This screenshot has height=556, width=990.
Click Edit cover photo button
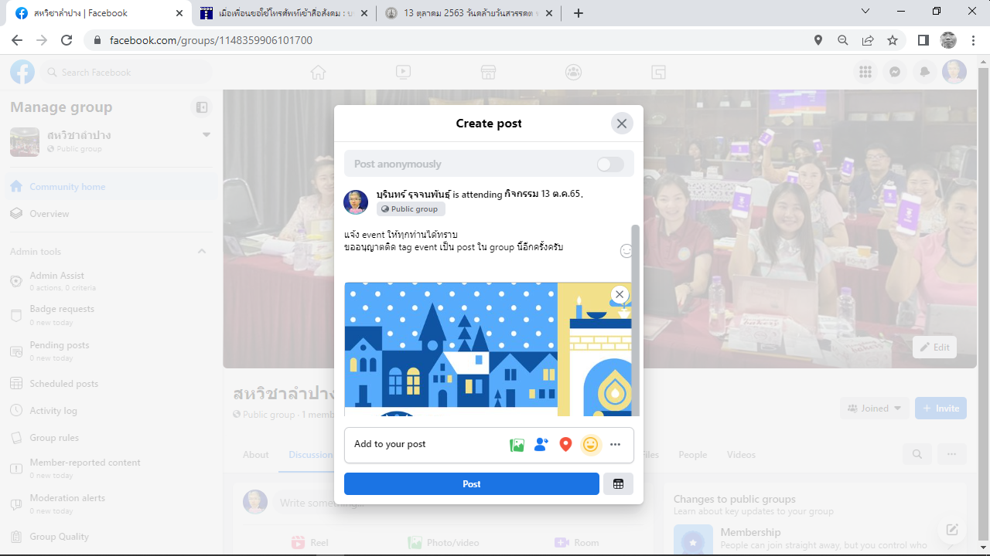click(x=934, y=347)
